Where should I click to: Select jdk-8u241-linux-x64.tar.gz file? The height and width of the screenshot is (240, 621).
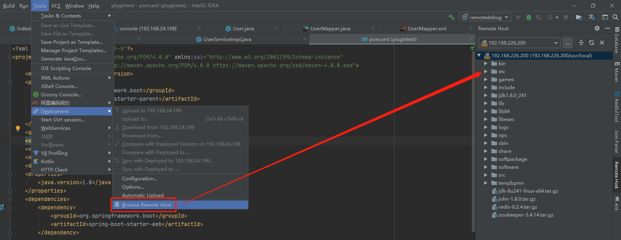point(528,191)
